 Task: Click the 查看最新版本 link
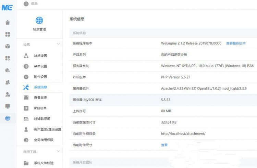click(x=236, y=43)
